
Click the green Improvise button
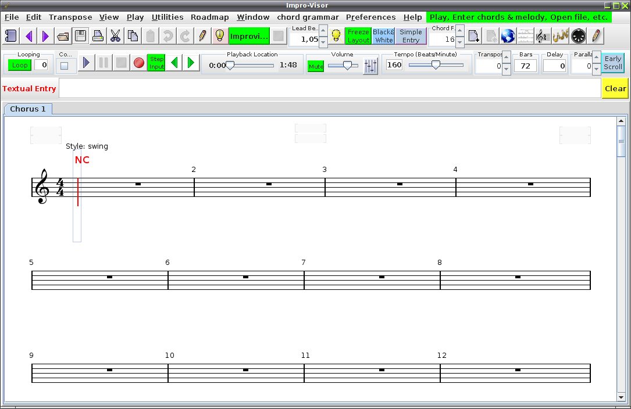coord(249,36)
